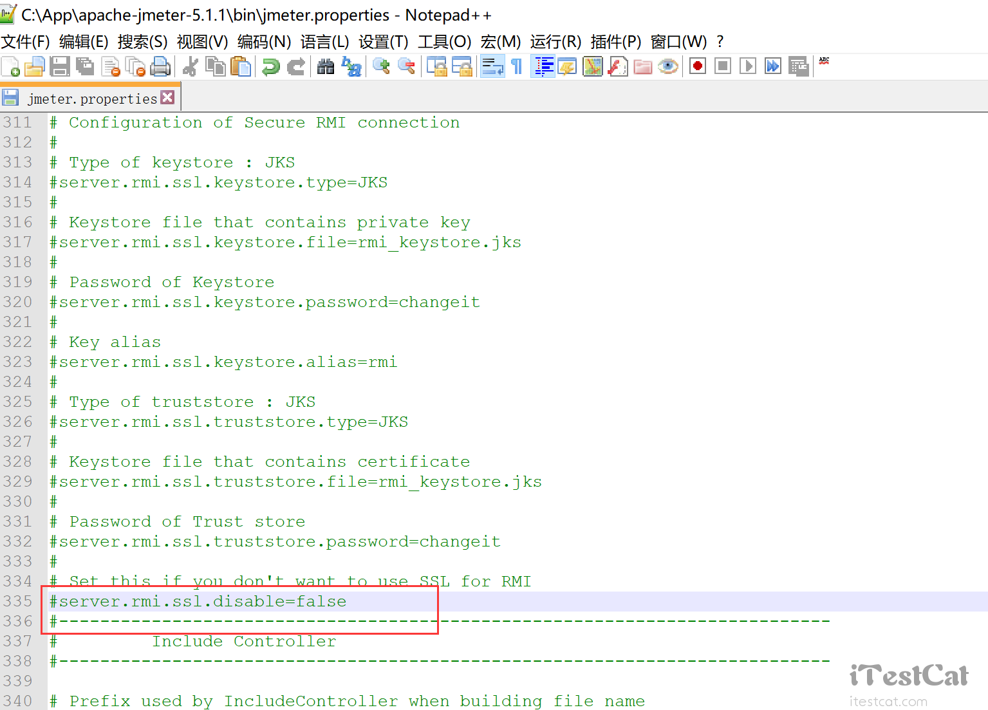Click the Redo arrow icon
The width and height of the screenshot is (988, 710).
(295, 66)
